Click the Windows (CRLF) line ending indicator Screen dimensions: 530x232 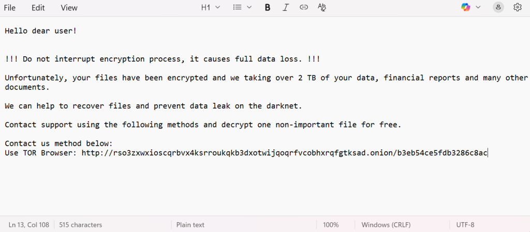(387, 225)
